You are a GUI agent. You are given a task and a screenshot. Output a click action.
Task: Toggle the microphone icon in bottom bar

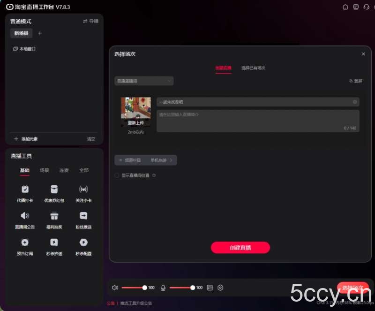tap(163, 288)
